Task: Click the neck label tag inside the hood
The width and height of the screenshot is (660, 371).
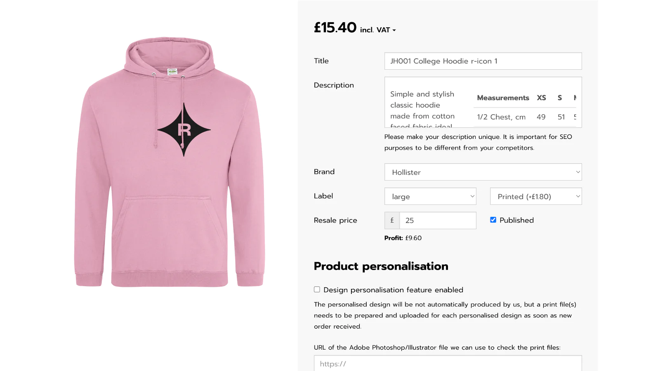Action: tap(172, 71)
